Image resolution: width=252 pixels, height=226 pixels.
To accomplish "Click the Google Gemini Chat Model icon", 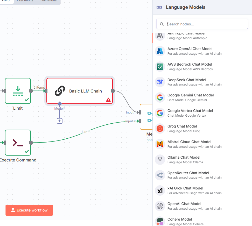I will click(160, 97).
